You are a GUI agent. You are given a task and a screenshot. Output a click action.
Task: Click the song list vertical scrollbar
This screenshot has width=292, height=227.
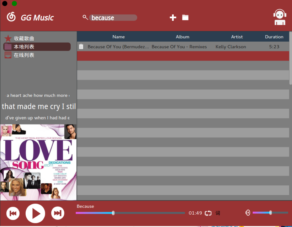click(290, 58)
